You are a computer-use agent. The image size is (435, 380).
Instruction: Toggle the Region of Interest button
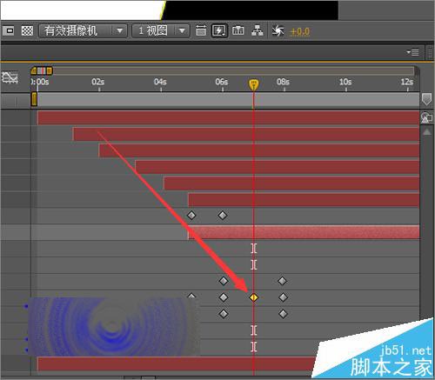pos(10,30)
